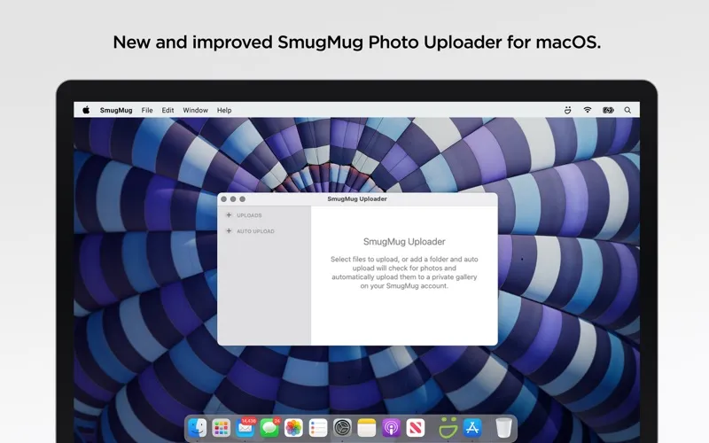Open Notes from the Dock

[367, 428]
